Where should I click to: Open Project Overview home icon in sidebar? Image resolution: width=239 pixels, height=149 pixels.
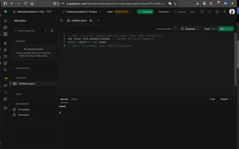point(5,21)
